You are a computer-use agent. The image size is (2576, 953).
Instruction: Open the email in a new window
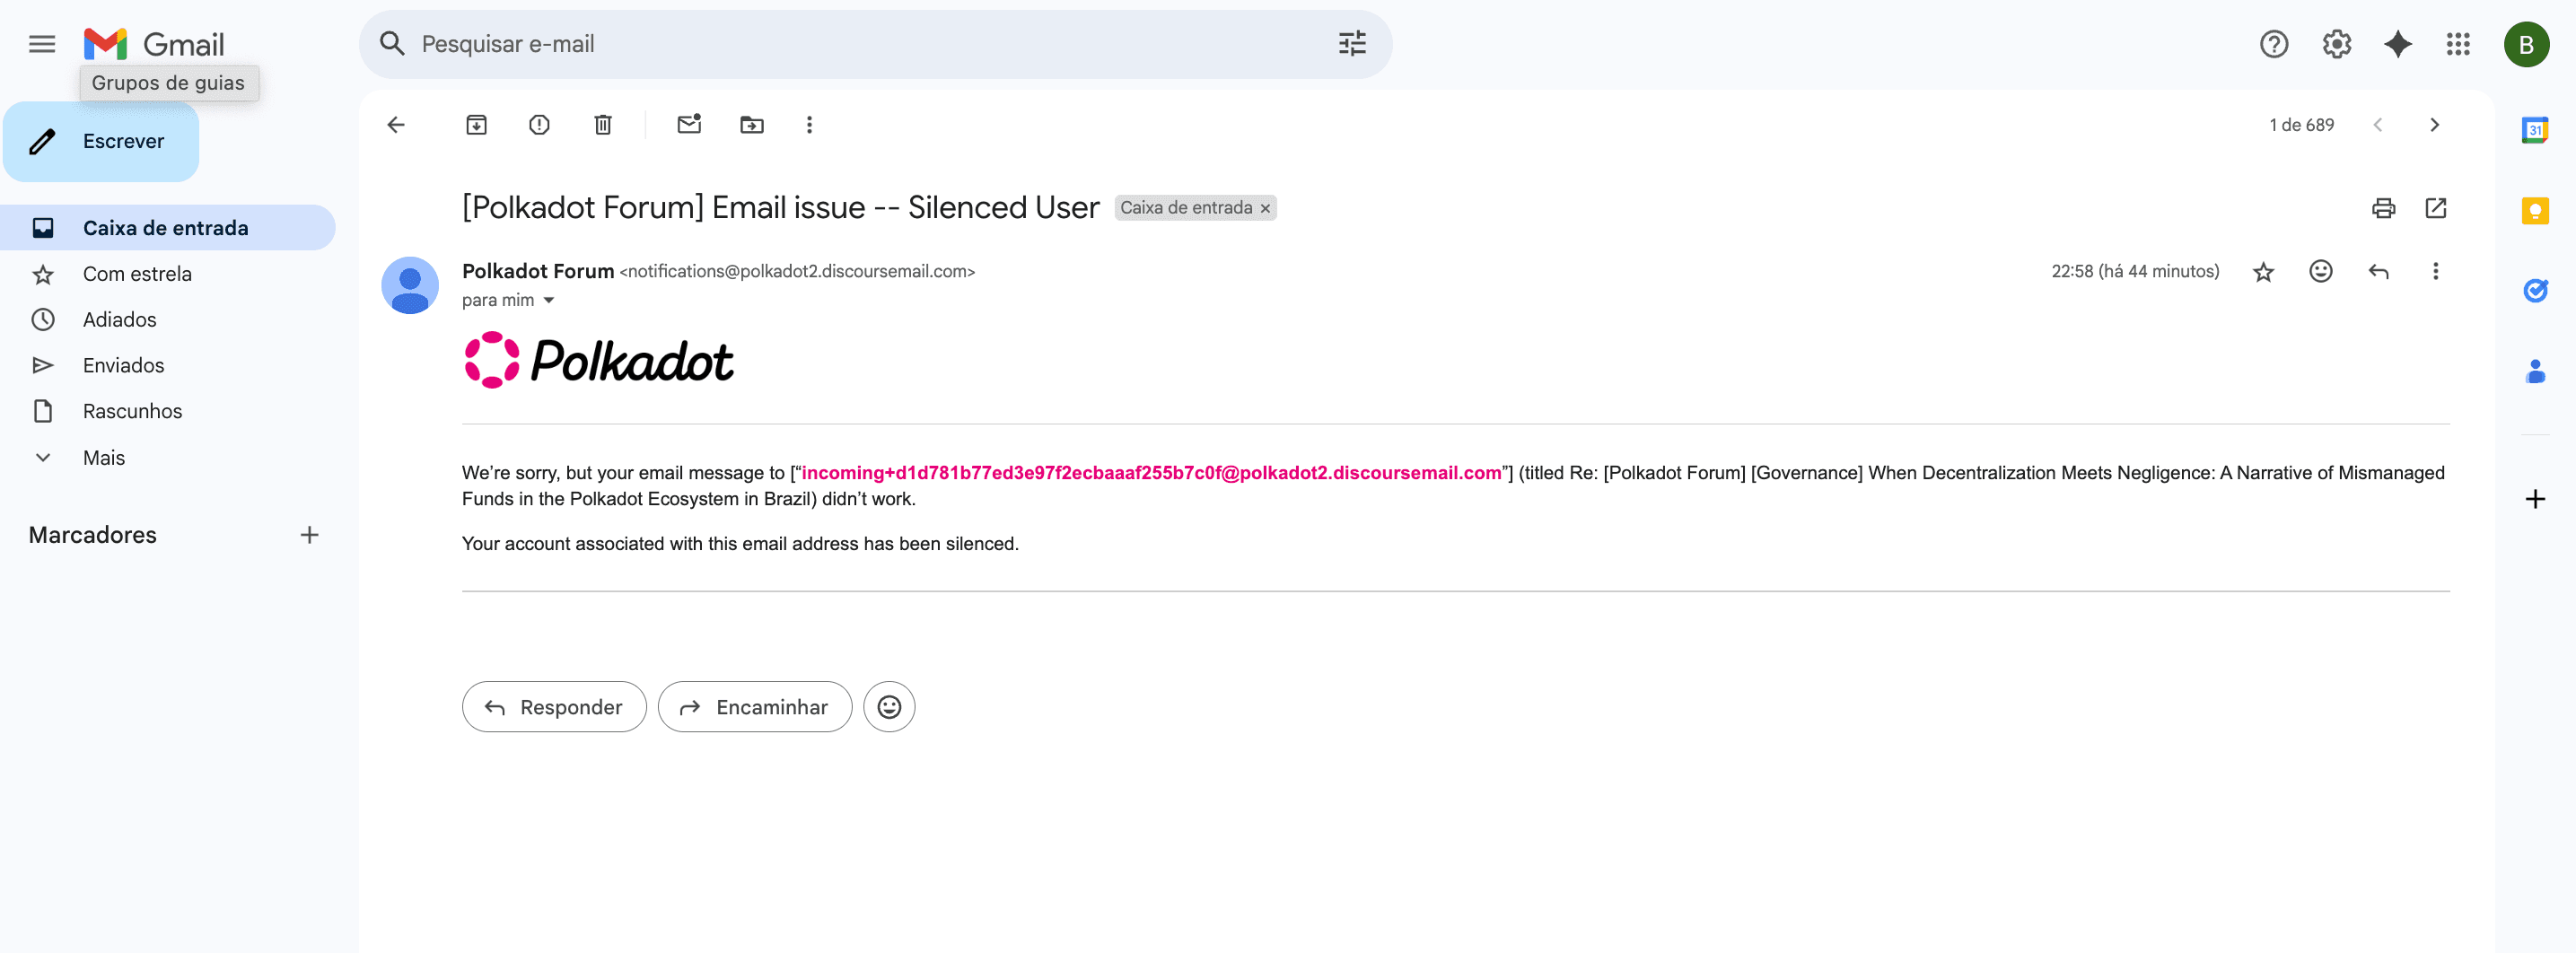[x=2435, y=208]
